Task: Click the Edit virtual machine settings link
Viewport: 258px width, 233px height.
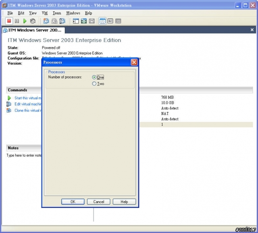Action: coord(28,104)
